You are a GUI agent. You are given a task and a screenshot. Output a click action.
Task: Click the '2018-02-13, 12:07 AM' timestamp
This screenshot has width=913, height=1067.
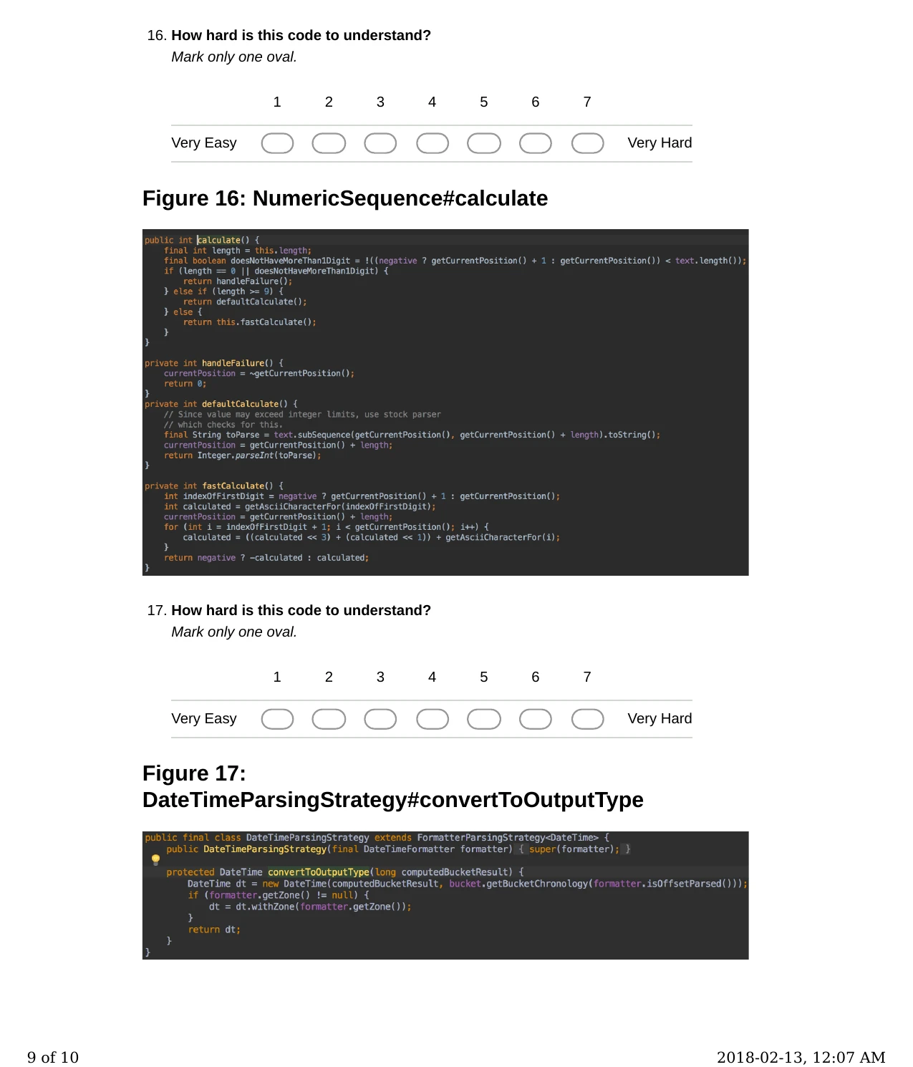pos(801,1057)
